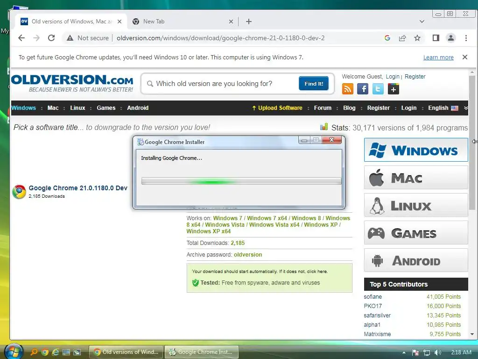Viewport: 478px width, 359px height.
Task: Go back using browser back arrow
Action: click(21, 38)
